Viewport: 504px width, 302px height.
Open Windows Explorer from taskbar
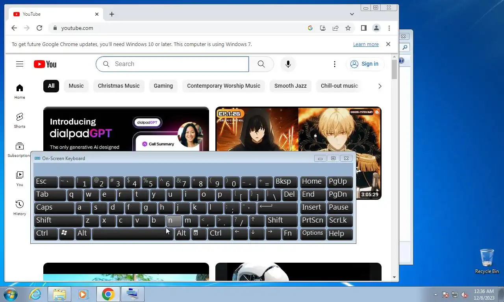coord(59,294)
